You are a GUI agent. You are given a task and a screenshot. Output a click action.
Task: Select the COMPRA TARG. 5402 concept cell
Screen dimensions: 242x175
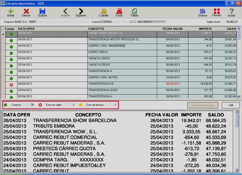tap(122, 47)
